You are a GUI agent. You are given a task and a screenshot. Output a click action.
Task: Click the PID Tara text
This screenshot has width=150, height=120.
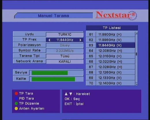click(x=27, y=98)
